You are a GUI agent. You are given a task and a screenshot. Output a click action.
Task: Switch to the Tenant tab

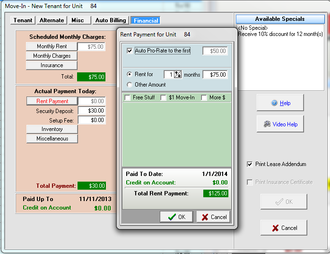click(23, 20)
